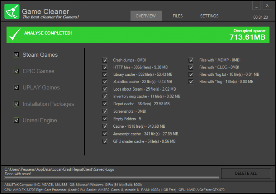Open the SETTINGS tab
This screenshot has height=194, width=276.
209,16
